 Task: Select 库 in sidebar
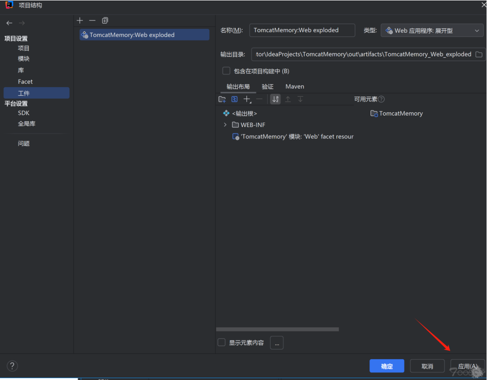pos(21,70)
